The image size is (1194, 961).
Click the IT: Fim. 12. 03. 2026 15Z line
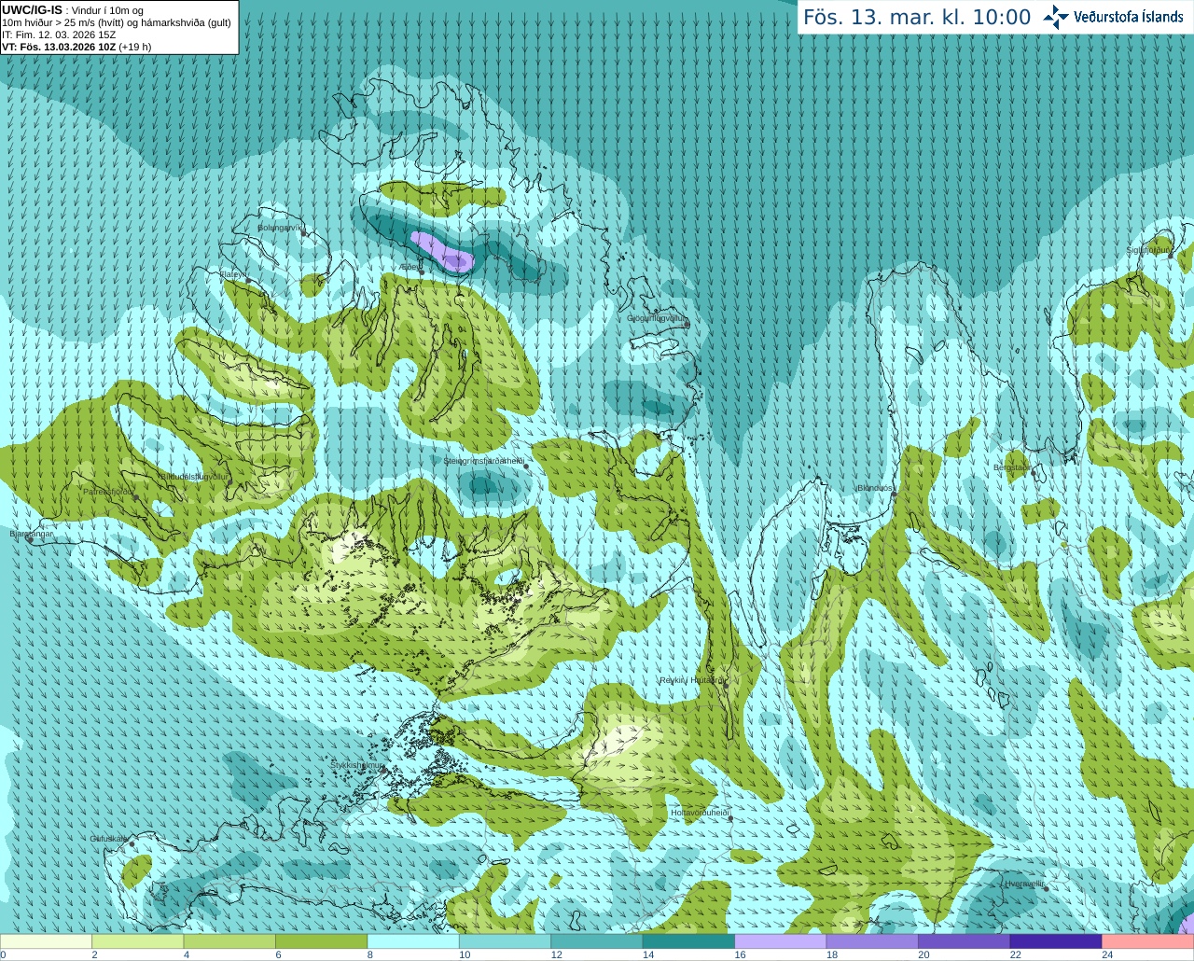pyautogui.click(x=59, y=35)
